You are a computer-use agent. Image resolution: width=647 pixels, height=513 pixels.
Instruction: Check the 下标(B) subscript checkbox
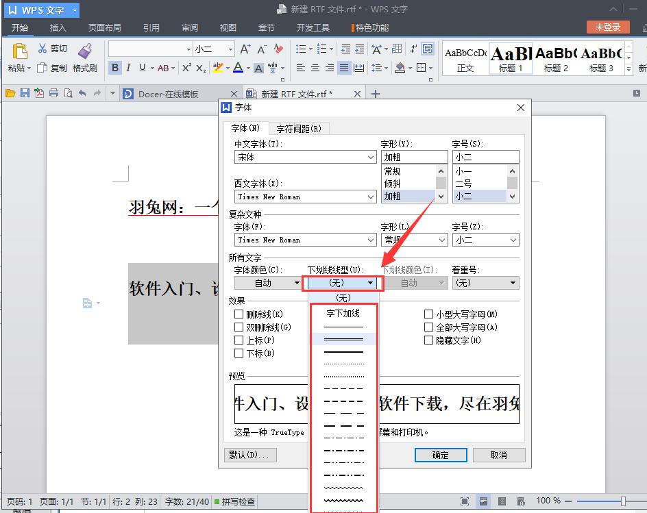239,353
